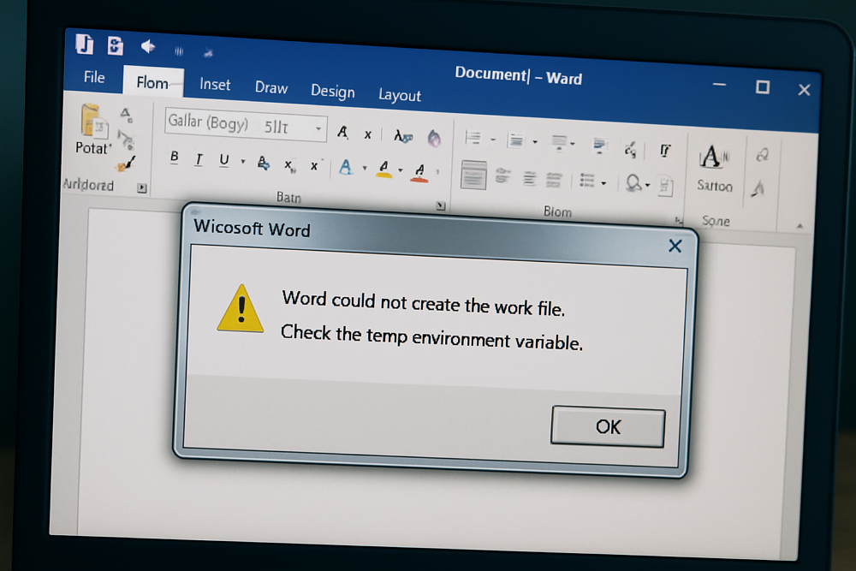This screenshot has height=571, width=856.
Task: Toggle Italic formatting
Action: pyautogui.click(x=199, y=159)
